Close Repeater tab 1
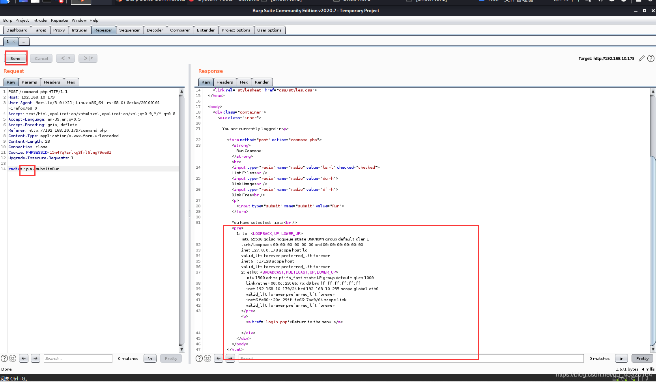Viewport: 656px width, 382px height. point(13,41)
